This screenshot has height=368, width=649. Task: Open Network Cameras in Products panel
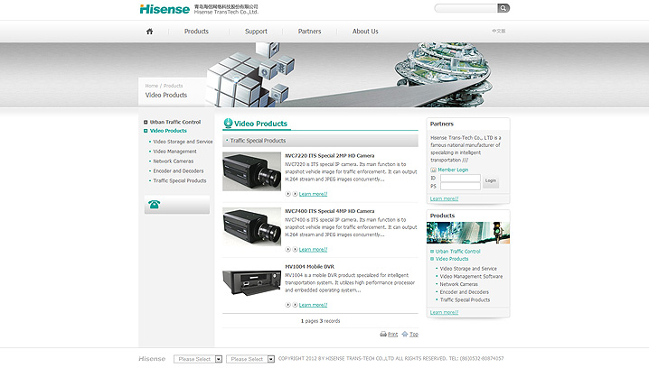coord(458,284)
